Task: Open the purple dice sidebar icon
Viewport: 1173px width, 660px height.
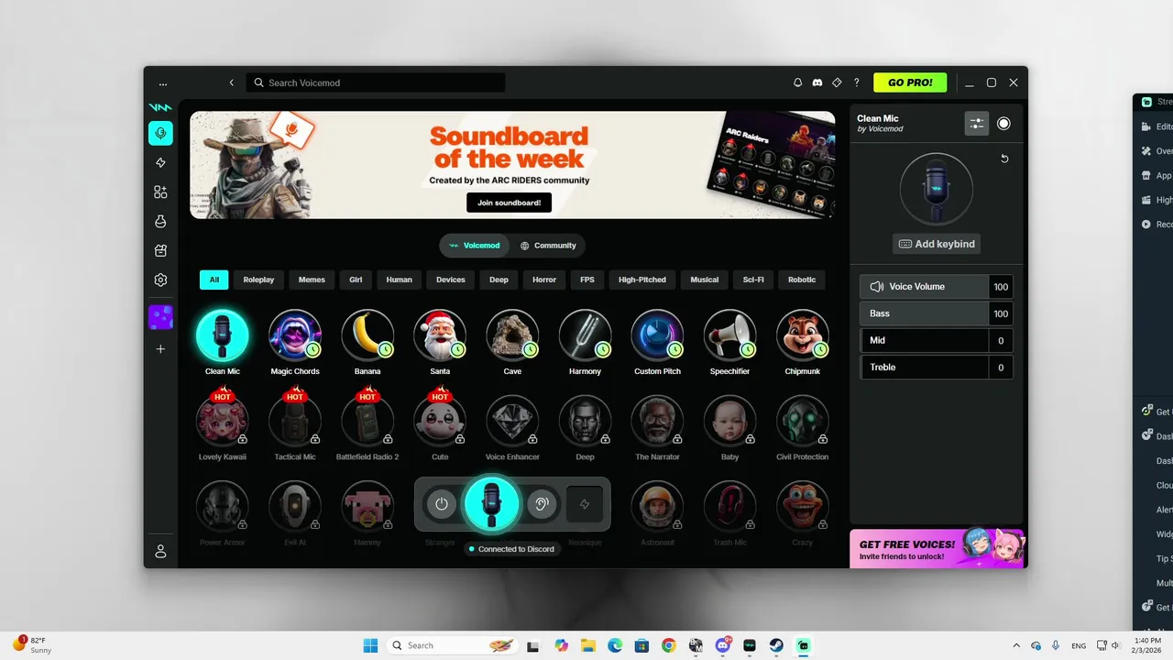Action: click(160, 317)
